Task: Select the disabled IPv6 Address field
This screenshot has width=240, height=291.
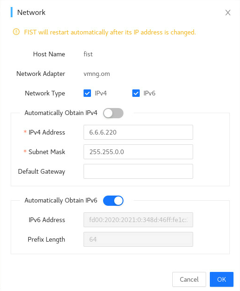Action: 138,220
